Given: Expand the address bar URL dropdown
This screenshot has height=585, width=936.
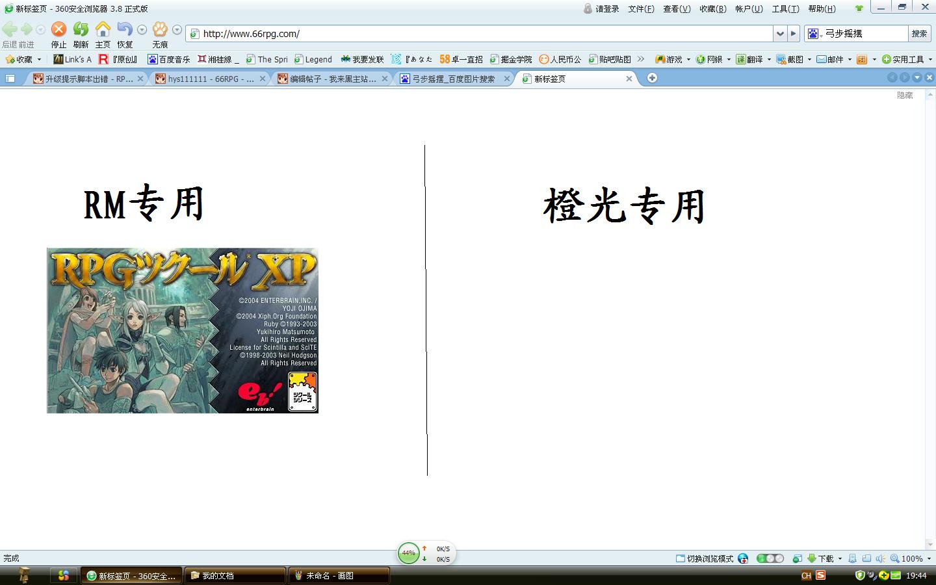Looking at the screenshot, I should (780, 34).
